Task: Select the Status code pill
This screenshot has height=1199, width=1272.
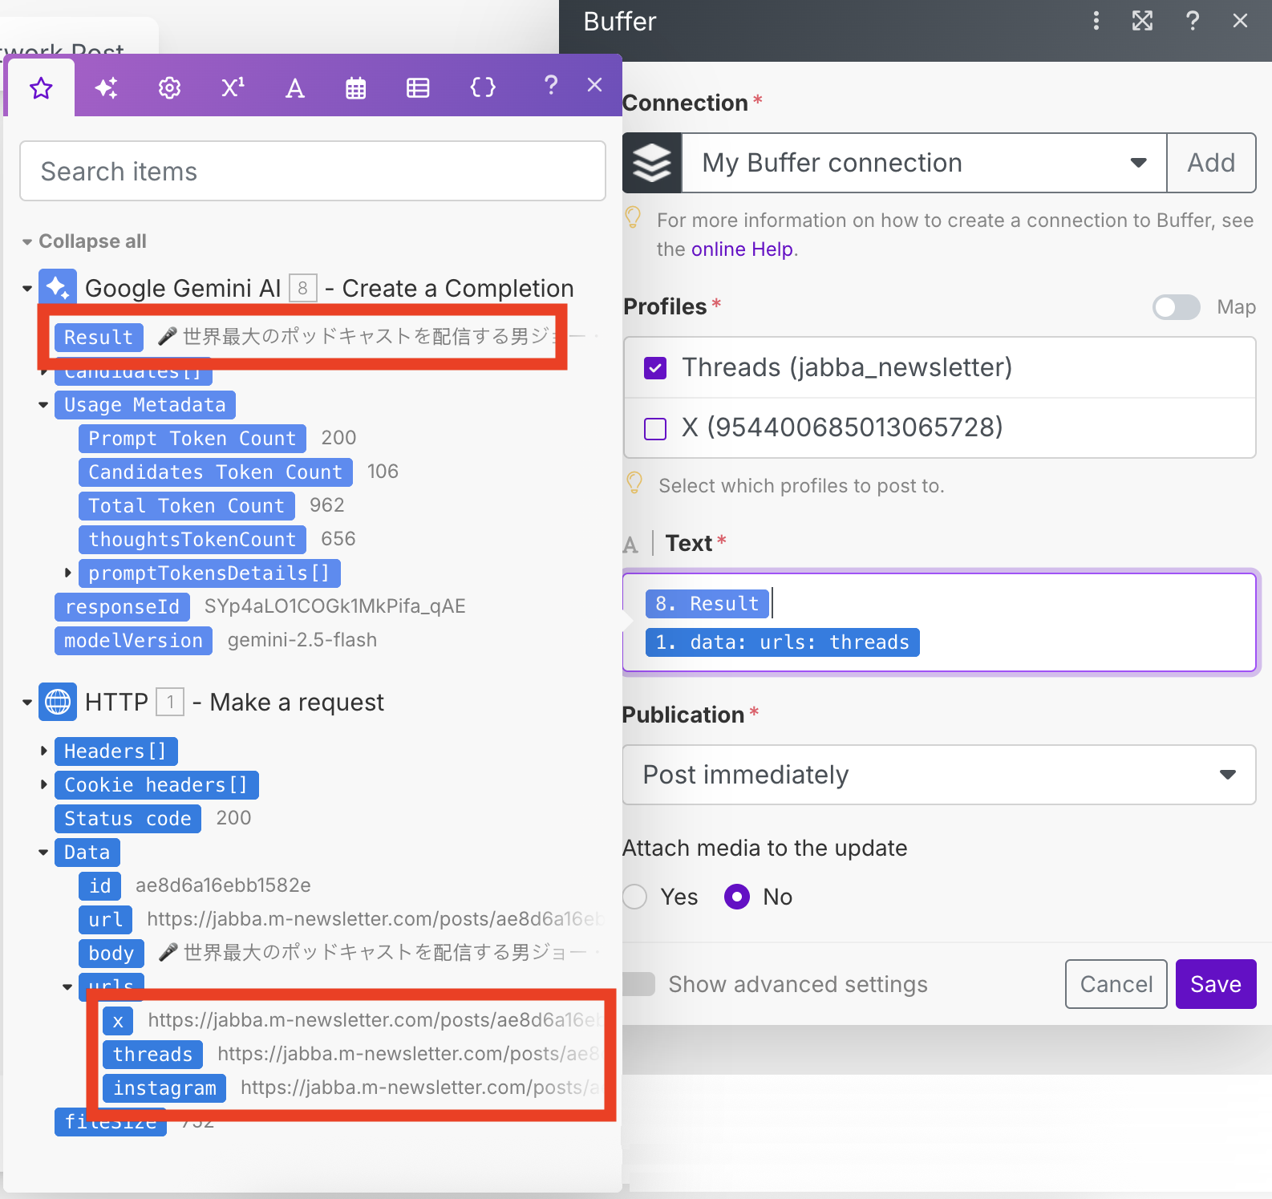Action: point(128,819)
